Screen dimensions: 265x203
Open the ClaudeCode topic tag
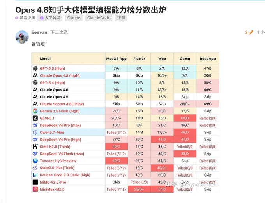(x=99, y=18)
